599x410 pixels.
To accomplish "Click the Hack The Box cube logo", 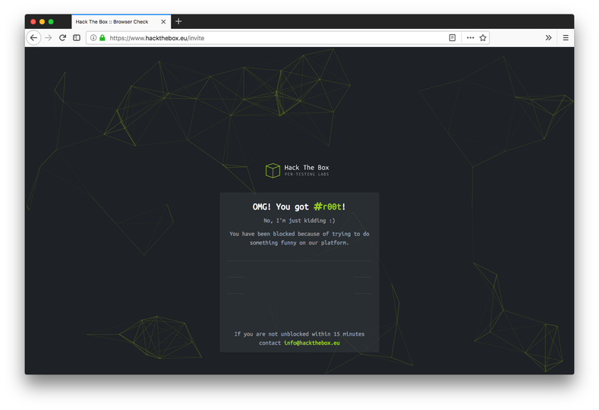I will click(x=273, y=171).
